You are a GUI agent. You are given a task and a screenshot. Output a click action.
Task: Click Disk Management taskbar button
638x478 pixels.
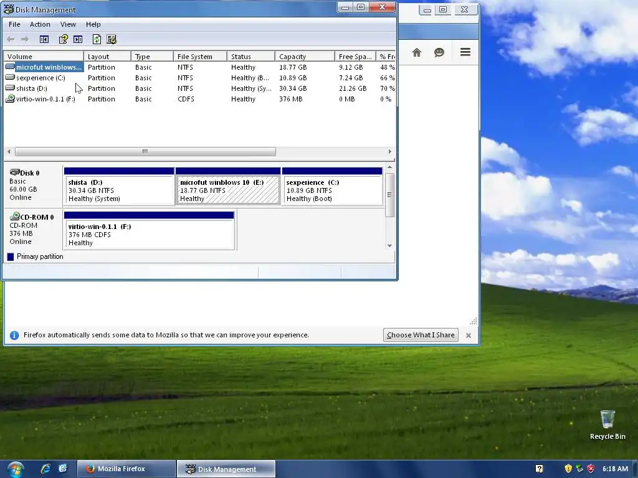226,469
